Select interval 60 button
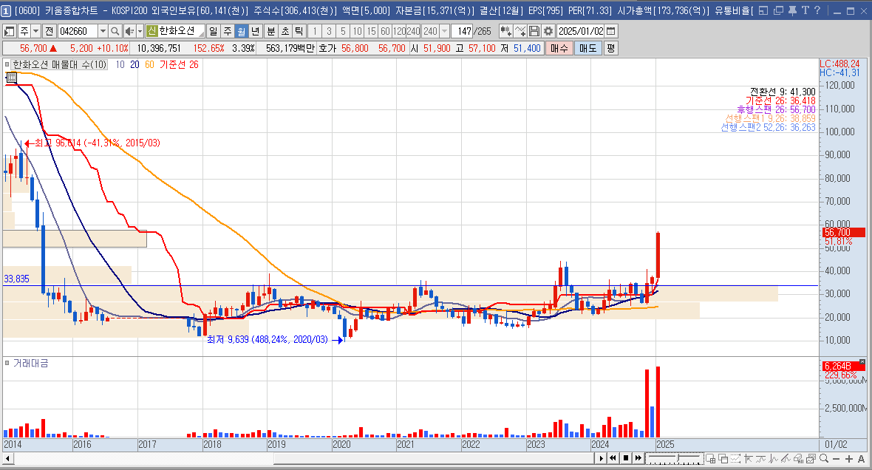 [x=385, y=31]
